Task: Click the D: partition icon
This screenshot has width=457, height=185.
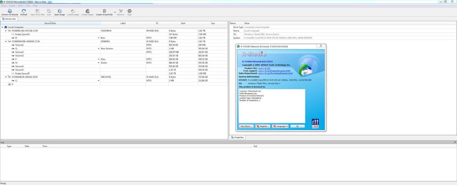Action: [x=13, y=38]
